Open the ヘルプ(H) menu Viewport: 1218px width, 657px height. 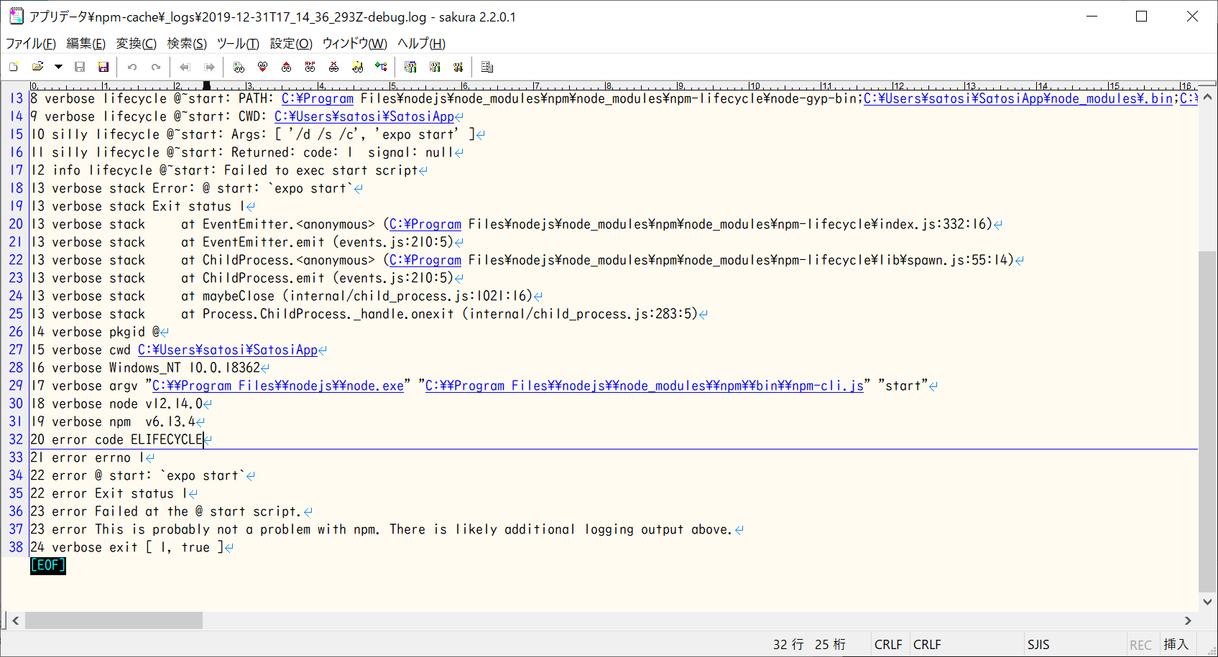coord(422,43)
